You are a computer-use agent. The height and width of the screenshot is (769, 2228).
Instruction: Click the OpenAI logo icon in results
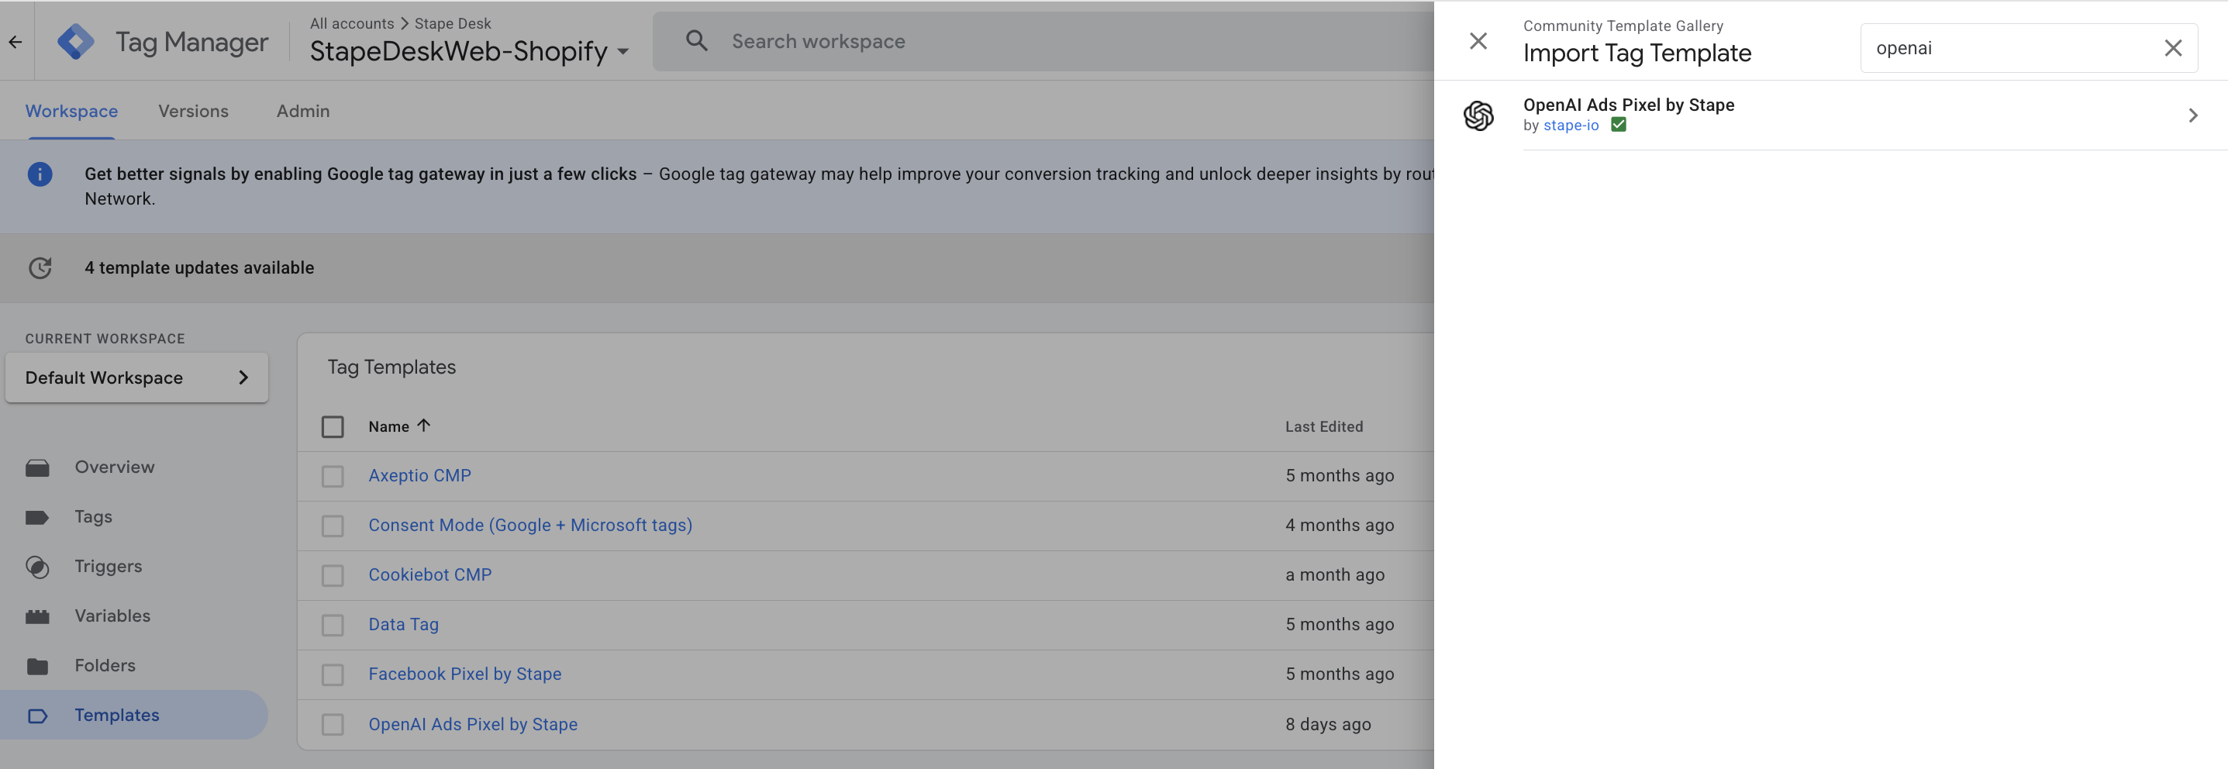[x=1478, y=115]
